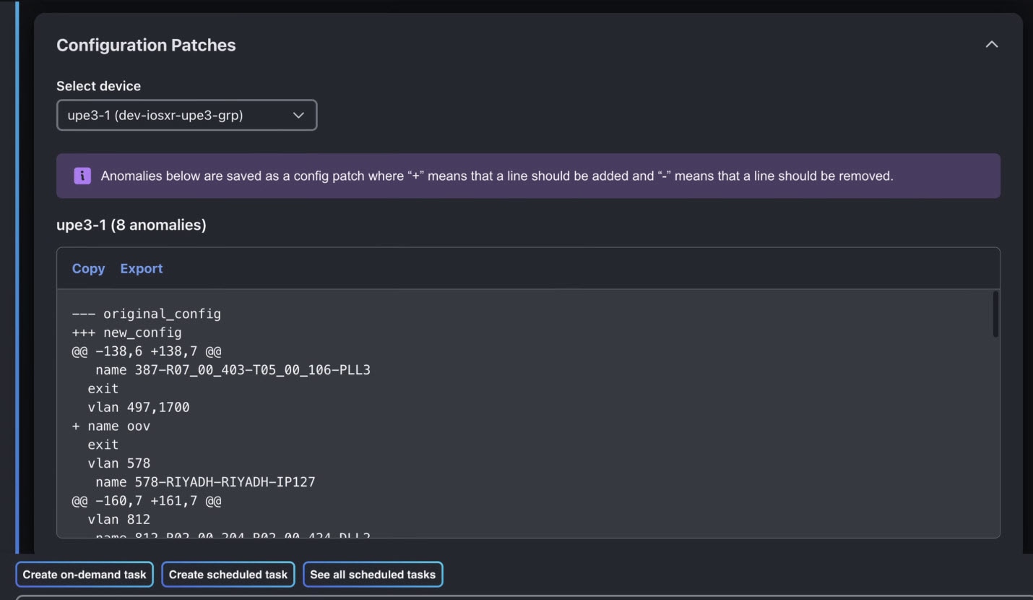Click the +++ new_config line
1033x600 pixels.
[127, 333]
